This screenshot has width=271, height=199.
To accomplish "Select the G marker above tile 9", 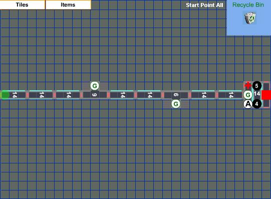I will (x=95, y=86).
